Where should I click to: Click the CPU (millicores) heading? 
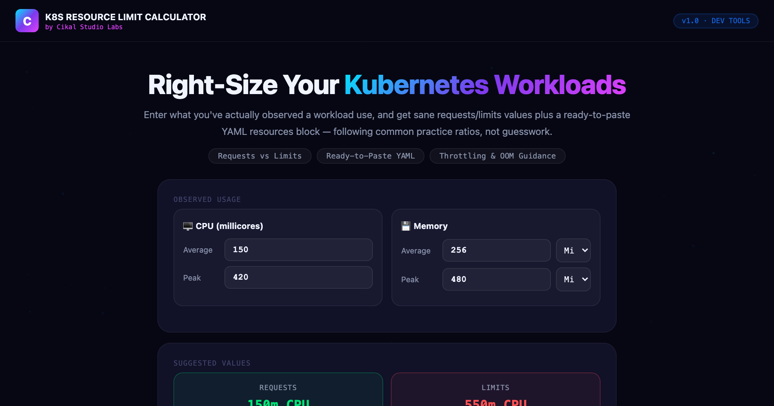[x=229, y=226]
